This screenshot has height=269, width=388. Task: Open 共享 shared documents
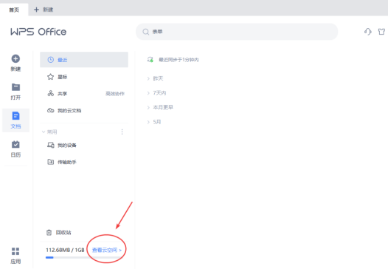84,94
